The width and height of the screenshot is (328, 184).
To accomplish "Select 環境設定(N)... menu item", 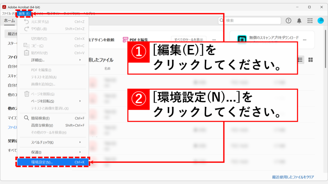I will click(x=53, y=162).
